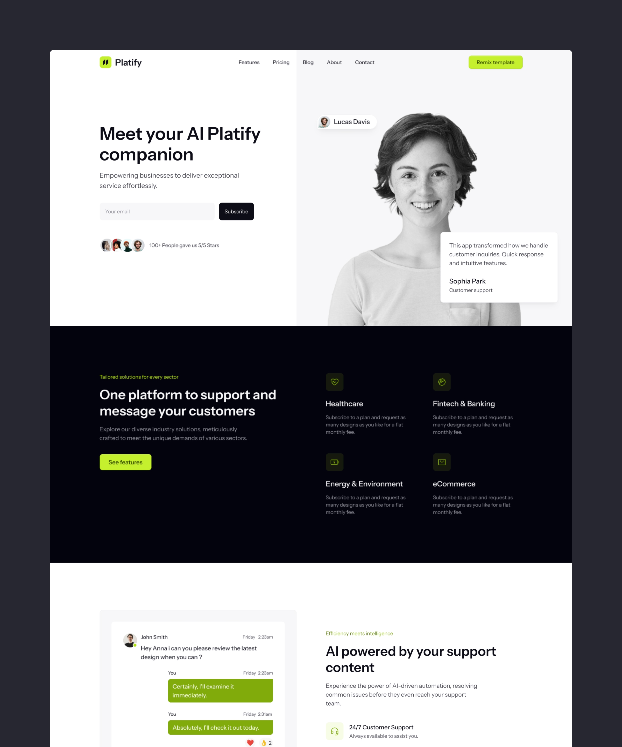Select the Features menu item

click(249, 62)
